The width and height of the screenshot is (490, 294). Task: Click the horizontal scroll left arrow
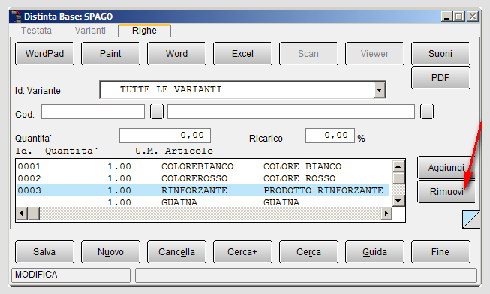[22, 214]
